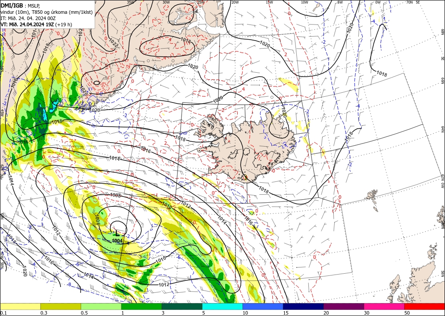Click the '15W' longitude label
This screenshot has height=316, width=445.
(x=270, y=2)
